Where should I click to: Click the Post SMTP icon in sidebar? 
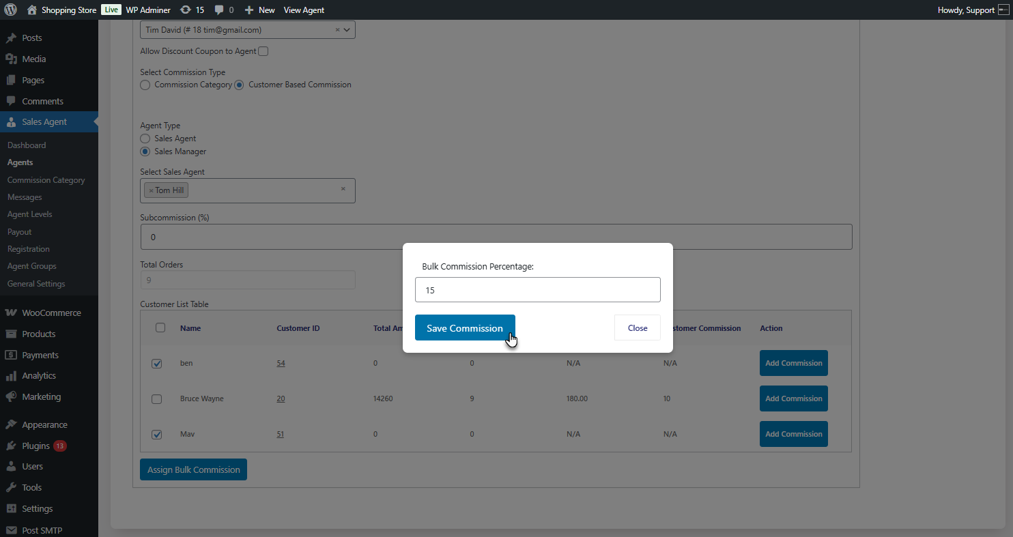[x=11, y=530]
